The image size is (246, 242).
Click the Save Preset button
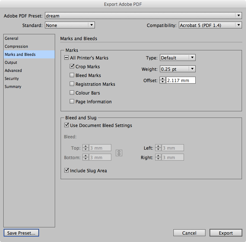pos(21,233)
